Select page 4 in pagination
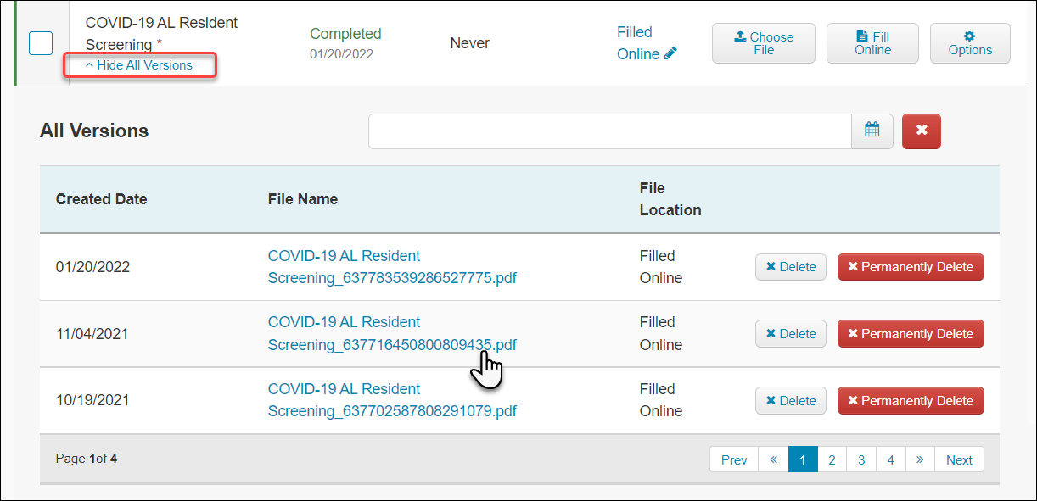 coord(890,459)
